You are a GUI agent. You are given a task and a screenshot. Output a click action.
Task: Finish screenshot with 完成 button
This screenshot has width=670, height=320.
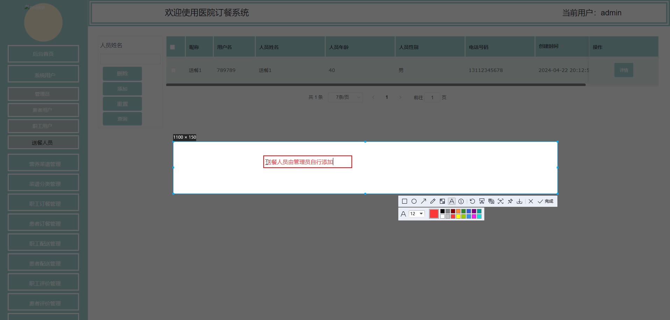[546, 201]
